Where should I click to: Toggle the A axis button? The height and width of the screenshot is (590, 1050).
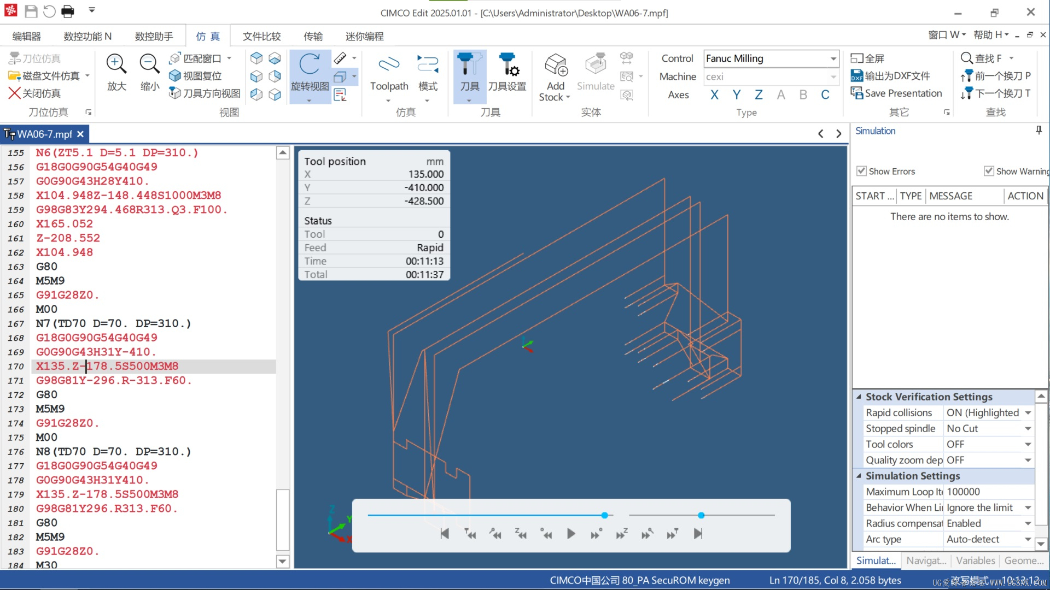click(x=781, y=95)
